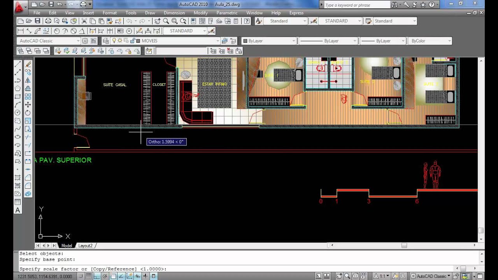The height and width of the screenshot is (280, 498).
Task: Select the Hatch tool
Action: [x=18, y=178]
